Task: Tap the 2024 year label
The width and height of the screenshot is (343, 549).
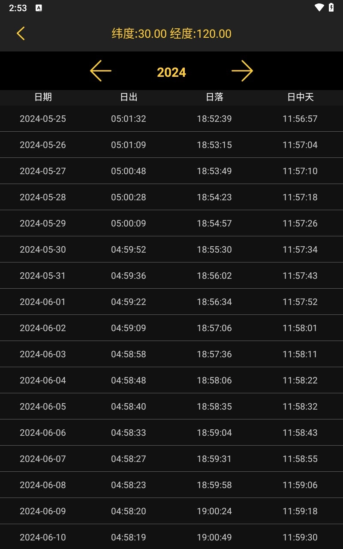Action: tap(171, 72)
